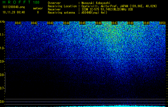Click the Receiving antenna label

pos(61,13)
